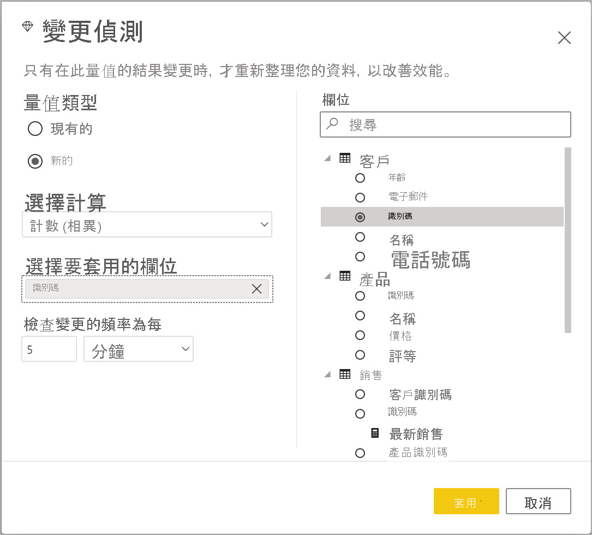Click the magnifier search icon
The image size is (592, 535).
[x=332, y=123]
